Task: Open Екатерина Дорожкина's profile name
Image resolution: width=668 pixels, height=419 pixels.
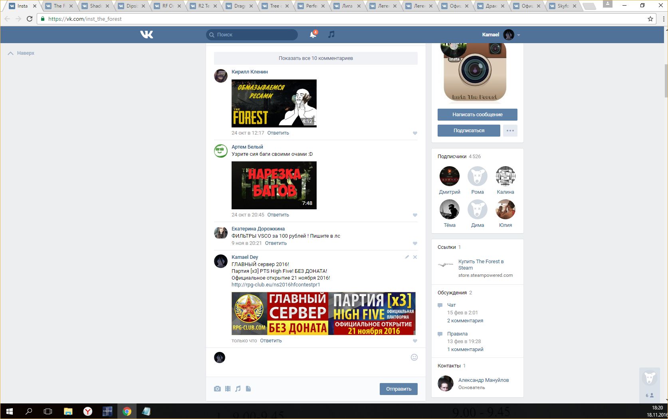Action: pos(258,229)
